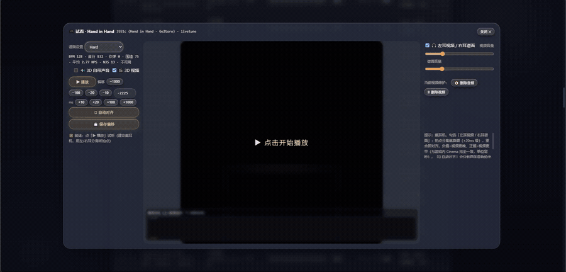566x272 pixels.
Task: Click the hint text scrollbar
Action: click(x=492, y=141)
